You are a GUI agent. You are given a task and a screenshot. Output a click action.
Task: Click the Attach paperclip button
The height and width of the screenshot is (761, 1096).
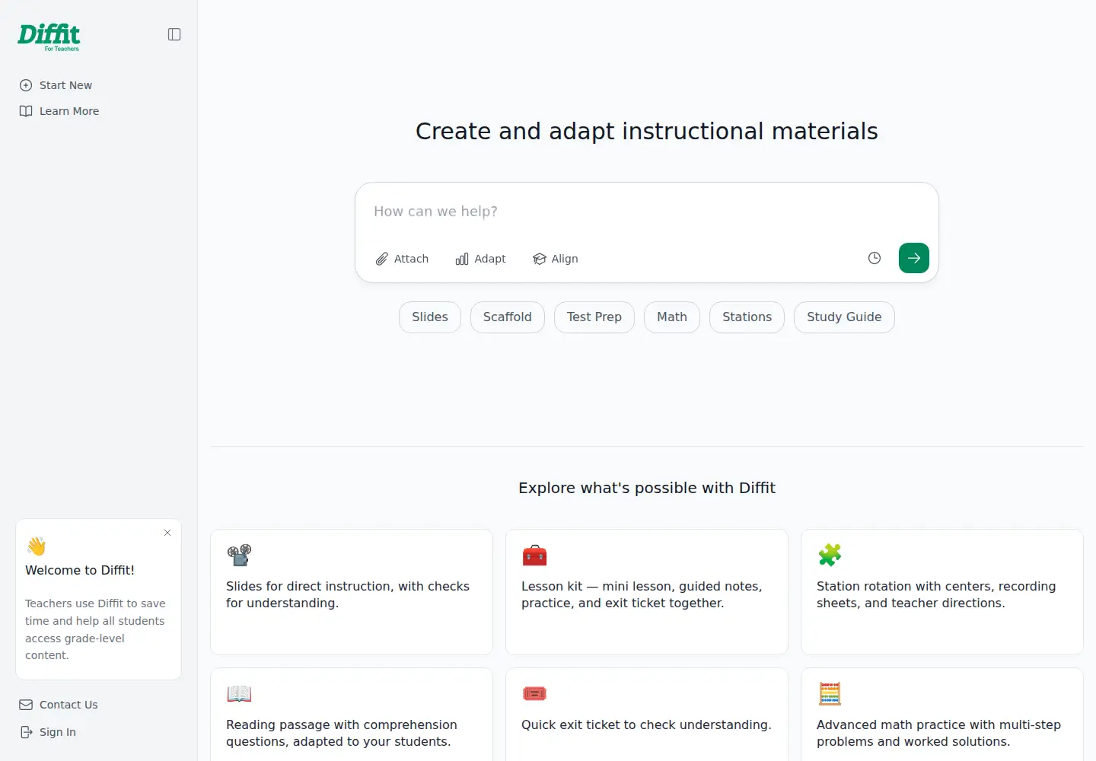pyautogui.click(x=402, y=259)
